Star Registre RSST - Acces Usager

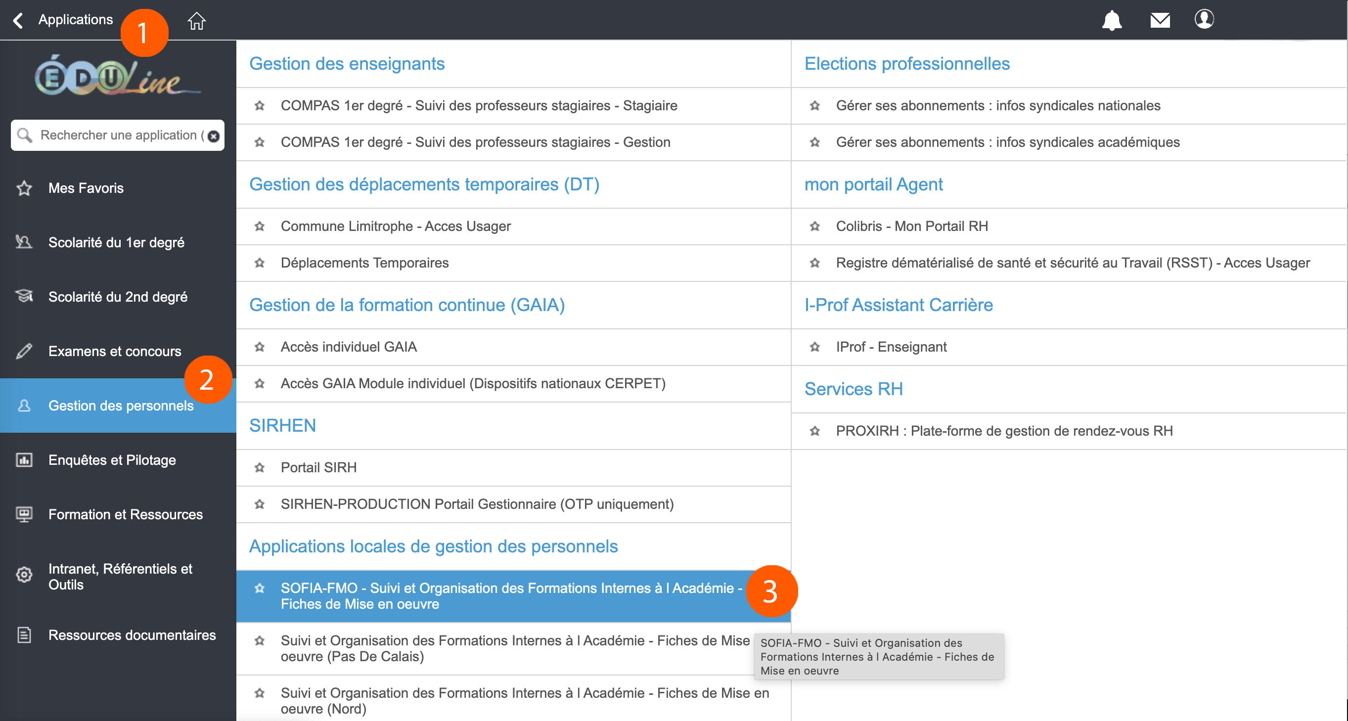coord(815,263)
